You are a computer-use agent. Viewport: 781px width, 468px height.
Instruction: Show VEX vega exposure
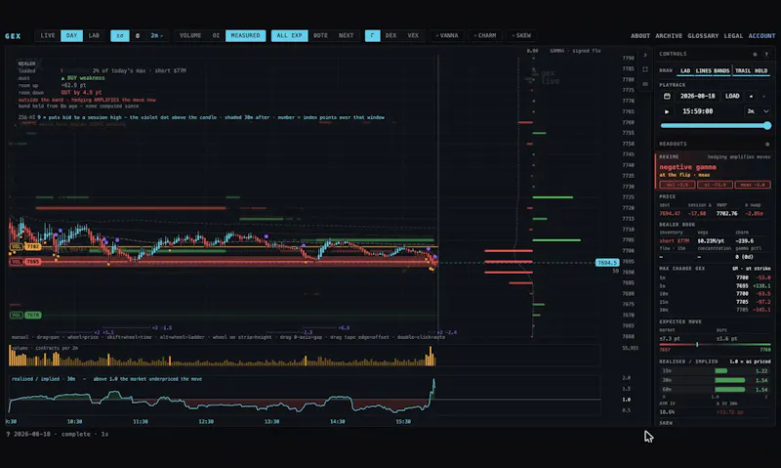click(x=413, y=35)
